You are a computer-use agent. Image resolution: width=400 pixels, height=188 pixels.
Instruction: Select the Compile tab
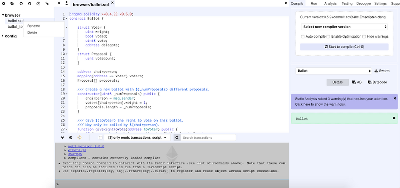(x=297, y=4)
